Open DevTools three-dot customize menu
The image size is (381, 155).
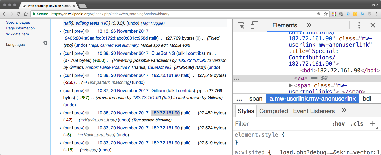(359, 25)
